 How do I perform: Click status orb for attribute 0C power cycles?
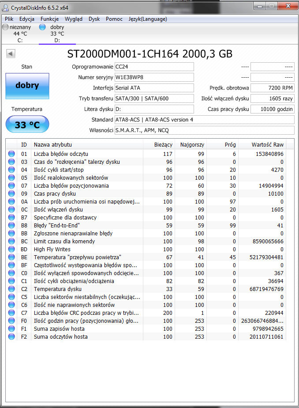[x=11, y=209]
